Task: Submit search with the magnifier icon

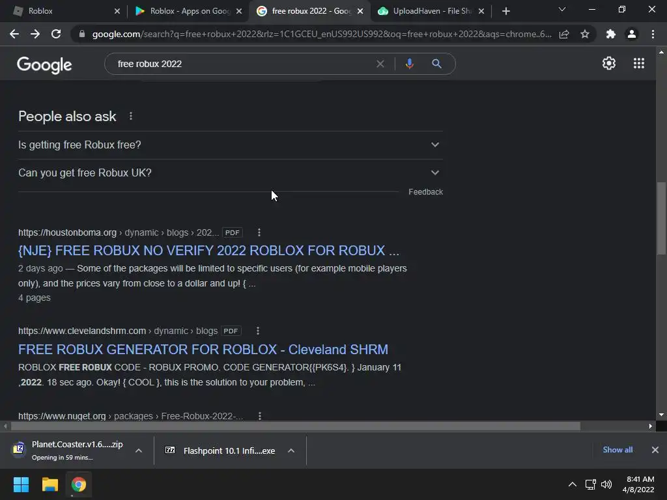Action: (x=436, y=64)
